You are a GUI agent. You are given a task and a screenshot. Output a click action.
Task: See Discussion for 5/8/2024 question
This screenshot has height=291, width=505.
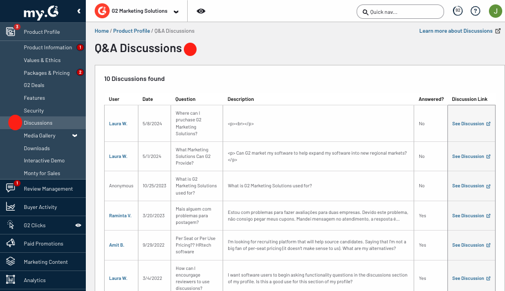pos(471,124)
